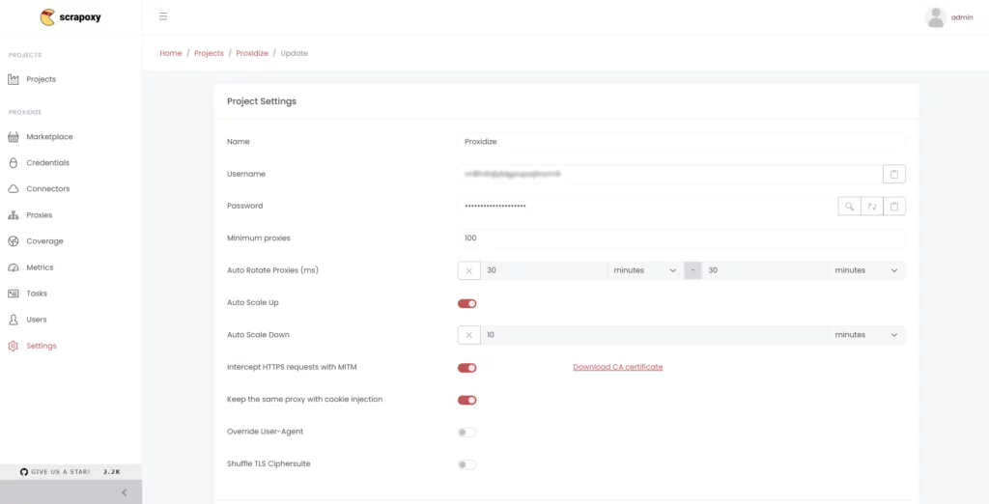
Task: Go to Home breadcrumb link
Action: [x=170, y=54]
